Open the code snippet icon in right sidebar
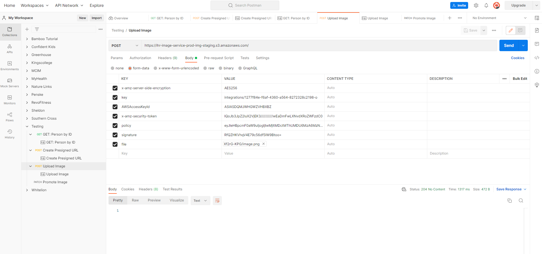 point(537,58)
